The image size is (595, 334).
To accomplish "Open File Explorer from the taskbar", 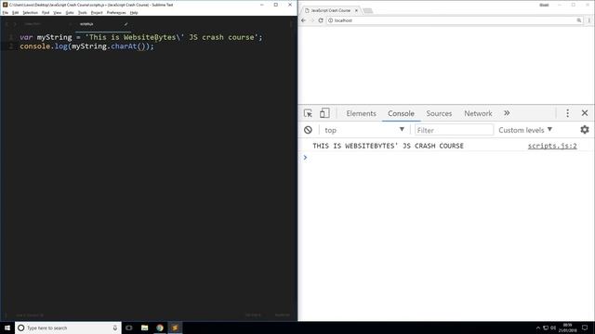I will click(x=145, y=328).
